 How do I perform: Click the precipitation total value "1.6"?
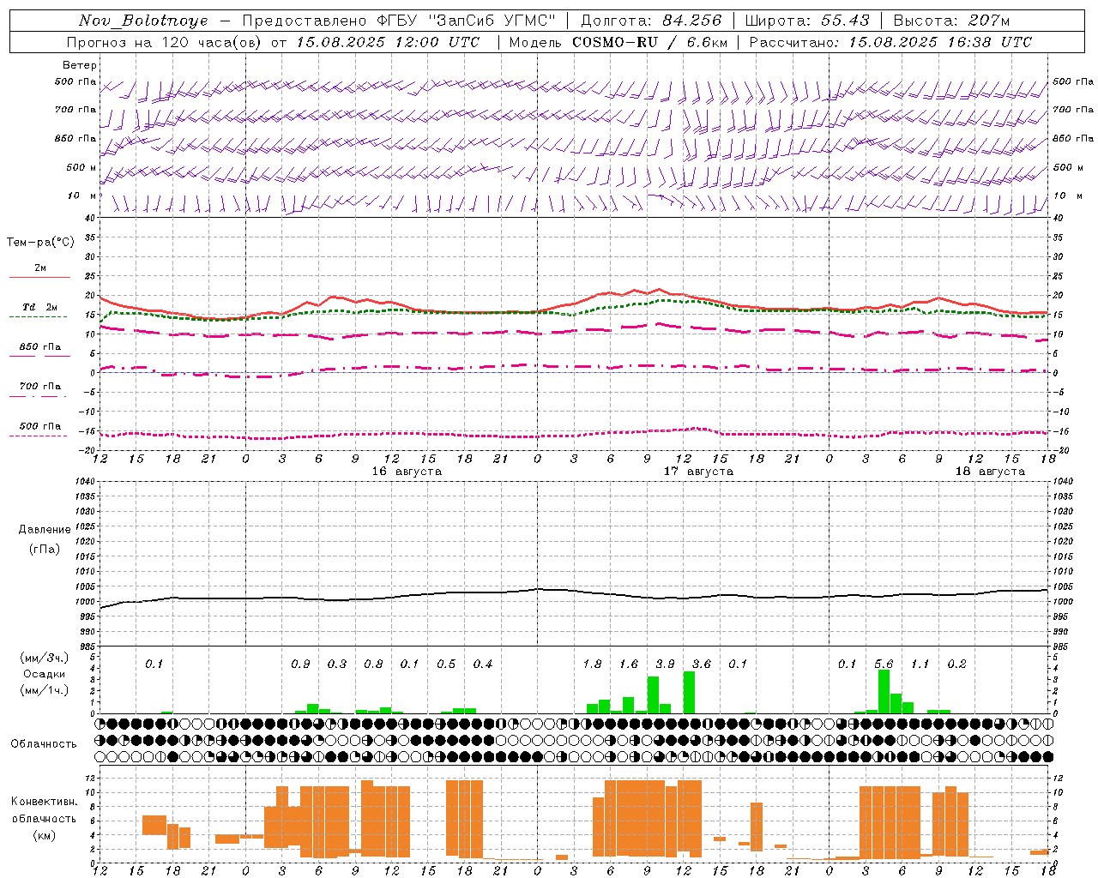coord(629,665)
